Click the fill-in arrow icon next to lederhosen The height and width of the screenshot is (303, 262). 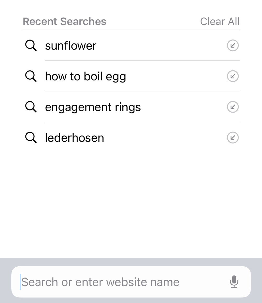233,137
